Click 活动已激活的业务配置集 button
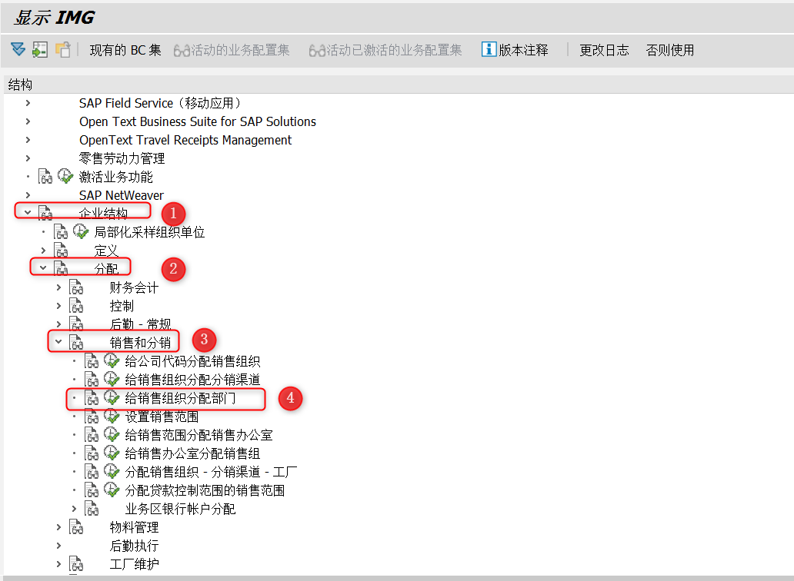Viewport: 794px width, 581px height. (385, 50)
